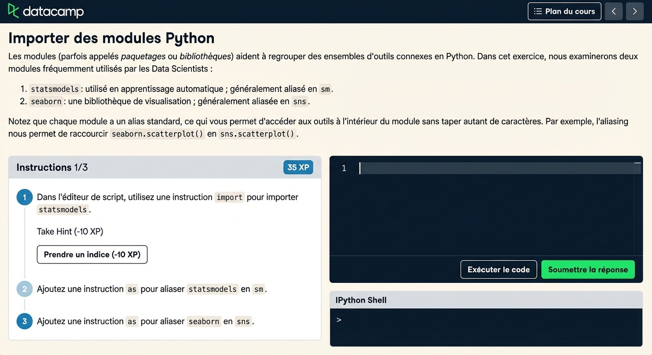
Task: Open the Plan du cours outline
Action: (x=564, y=11)
